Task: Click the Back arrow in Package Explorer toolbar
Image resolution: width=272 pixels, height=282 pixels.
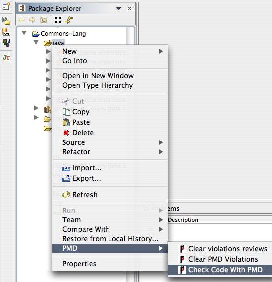Action: pyautogui.click(x=21, y=20)
